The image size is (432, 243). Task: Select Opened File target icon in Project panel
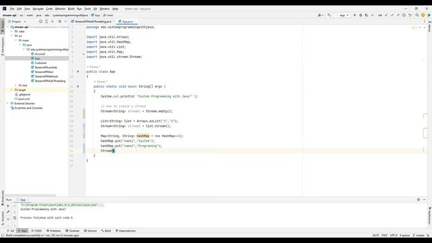(x=40, y=22)
